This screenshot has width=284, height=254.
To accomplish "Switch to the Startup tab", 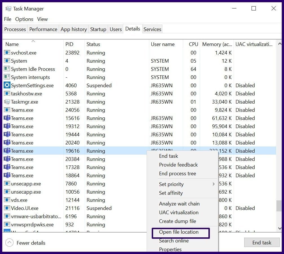I will point(98,29).
